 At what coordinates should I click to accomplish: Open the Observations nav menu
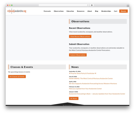(x=59, y=11)
